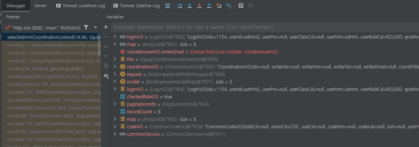The width and height of the screenshot is (419, 147).
Task: Select frame invoke:62, NativeMethodAccessorImpl
Action: coord(51,53)
